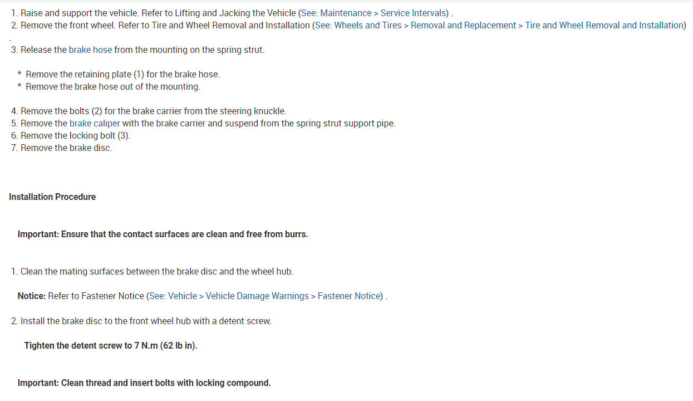Click the 'Vehicle Damage Warnings' link
The height and width of the screenshot is (401, 693).
[257, 296]
